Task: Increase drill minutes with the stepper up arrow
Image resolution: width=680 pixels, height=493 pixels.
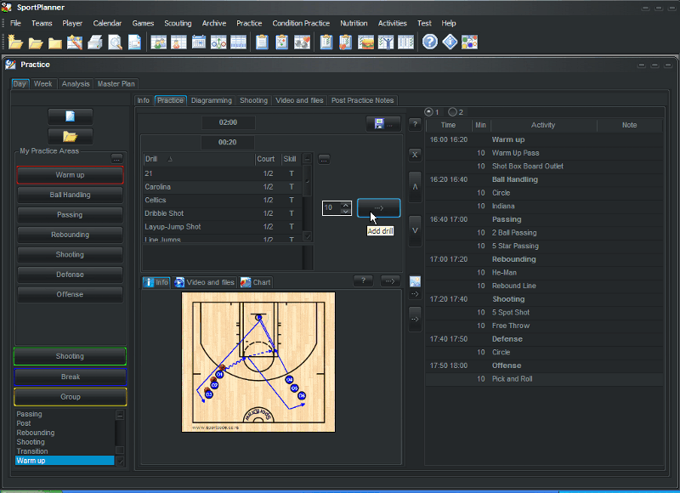Action: (x=346, y=205)
